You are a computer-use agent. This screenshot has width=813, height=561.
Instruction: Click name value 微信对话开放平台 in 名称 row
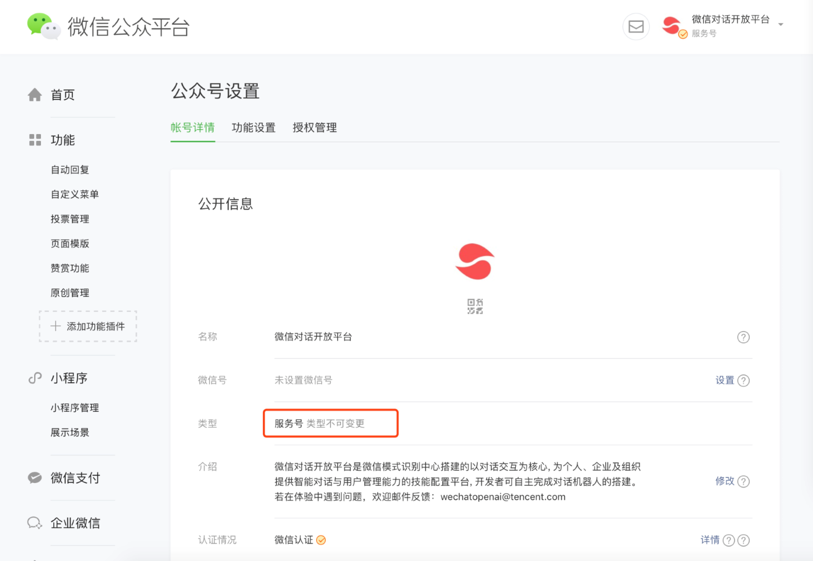313,337
